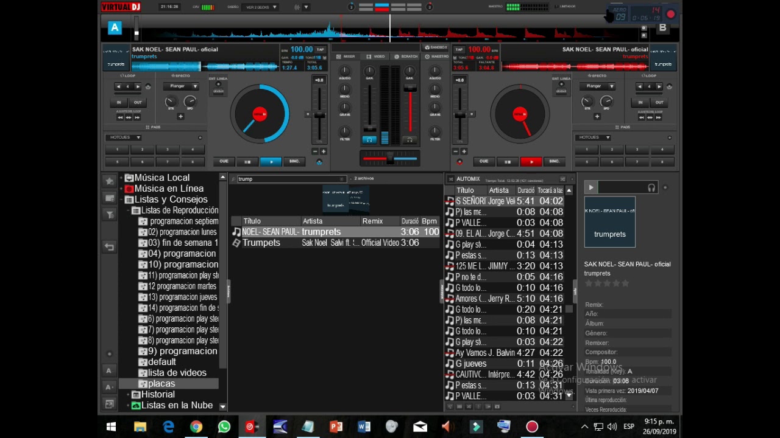
Task: Click the filter funnel sidebar icon
Action: tap(110, 214)
